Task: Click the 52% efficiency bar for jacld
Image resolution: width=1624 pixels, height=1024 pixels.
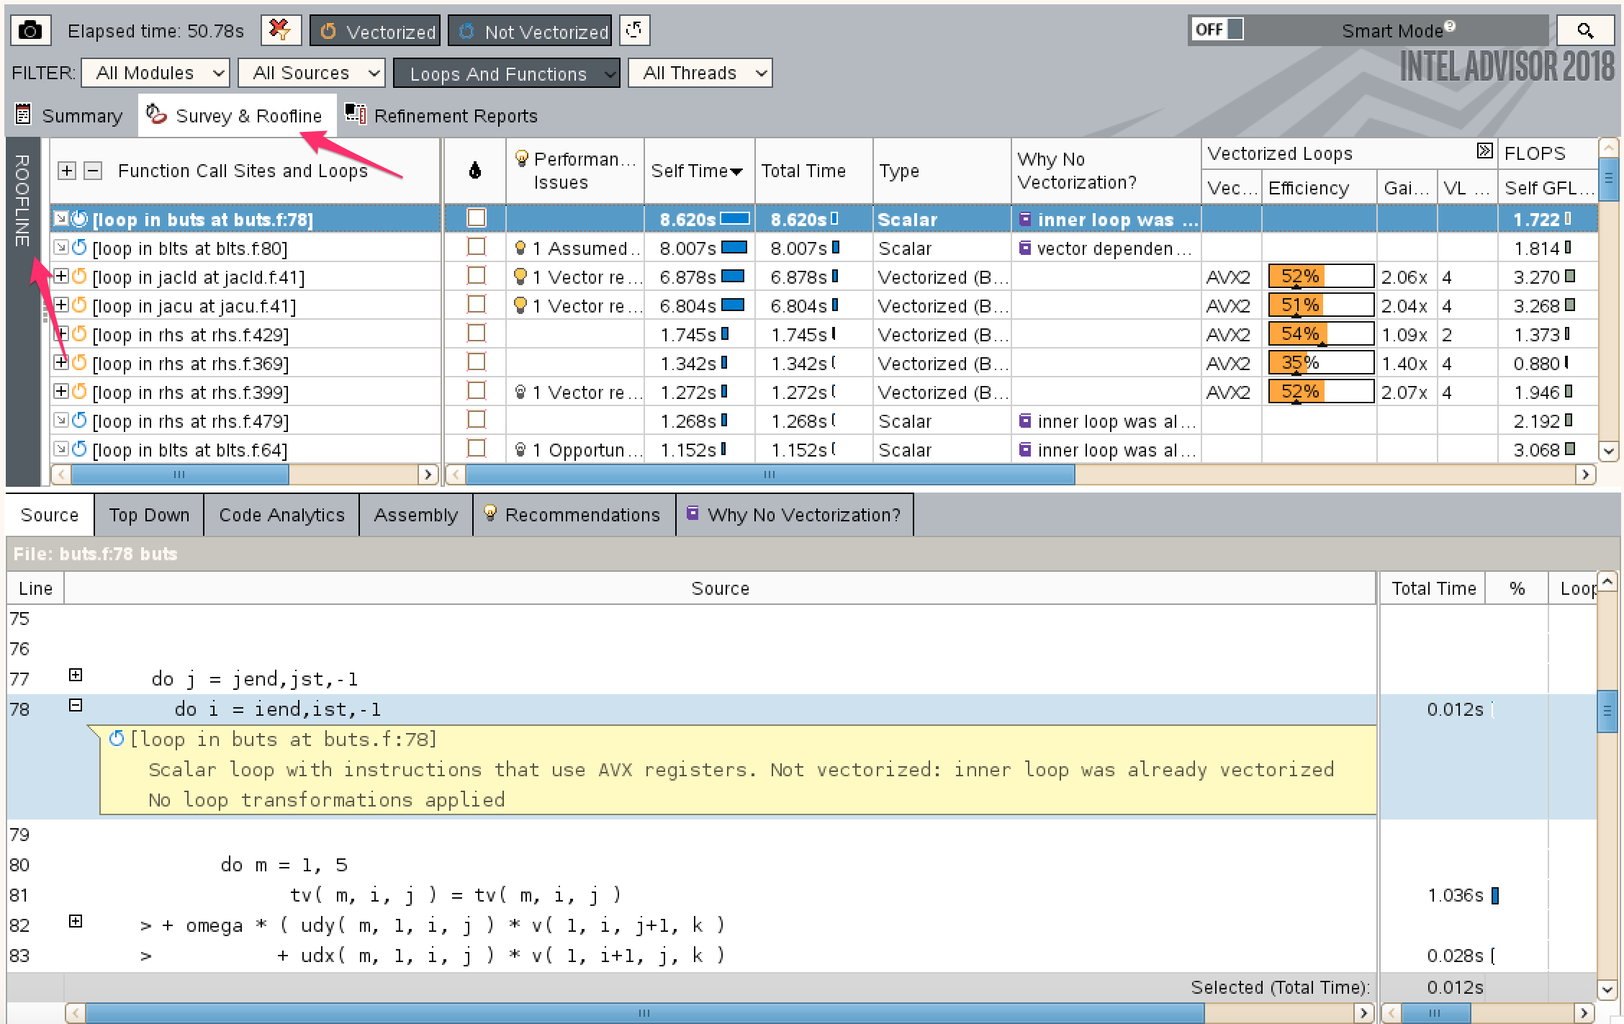Action: (1320, 276)
